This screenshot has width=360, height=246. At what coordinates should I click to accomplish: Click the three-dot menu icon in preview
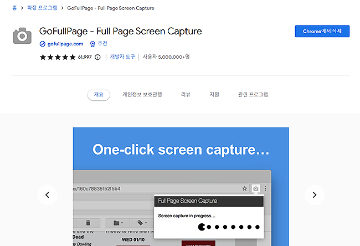click(265, 188)
